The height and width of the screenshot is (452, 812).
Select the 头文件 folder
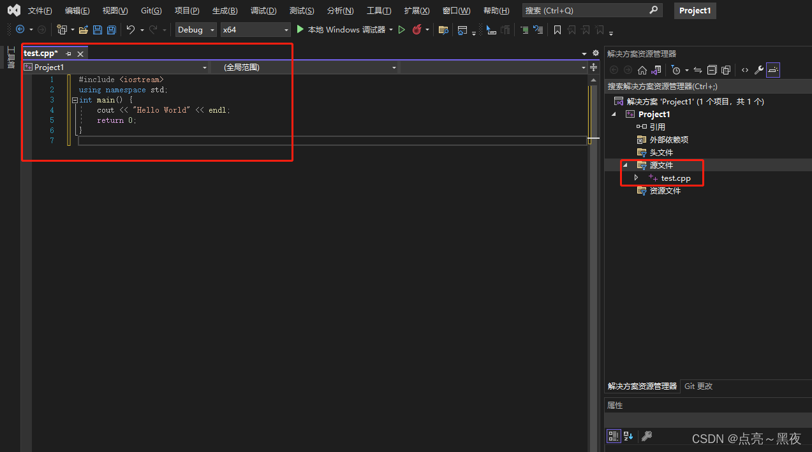tap(661, 152)
